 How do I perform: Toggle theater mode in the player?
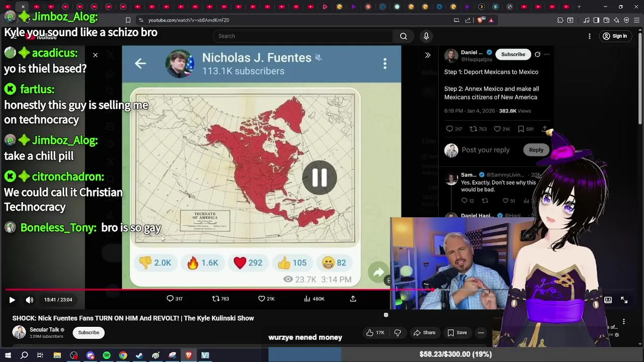(x=608, y=300)
